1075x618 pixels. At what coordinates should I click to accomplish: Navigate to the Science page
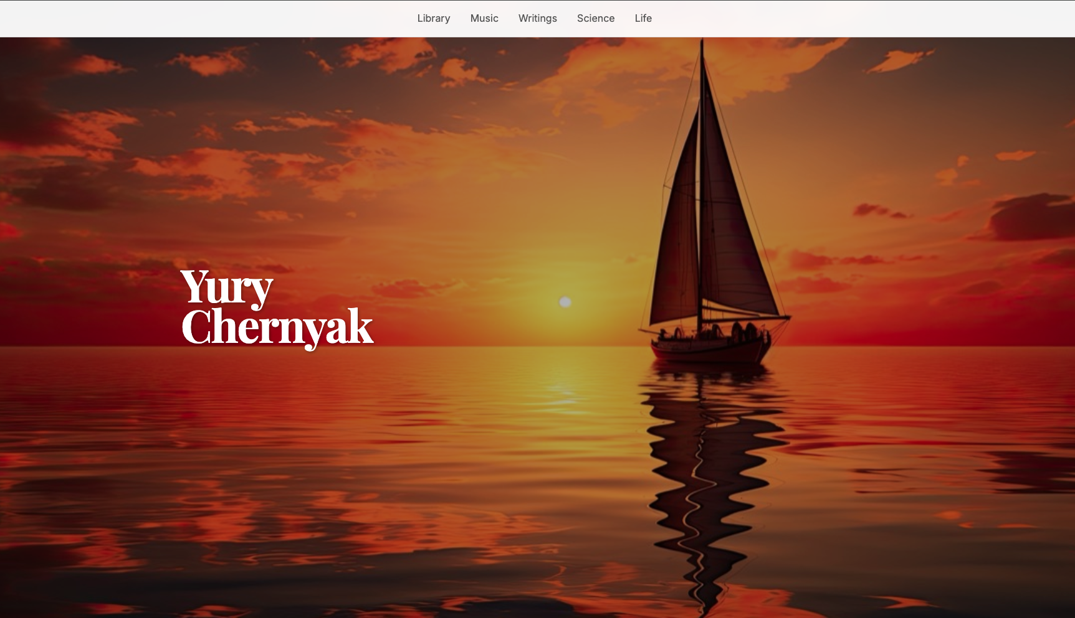pos(595,19)
